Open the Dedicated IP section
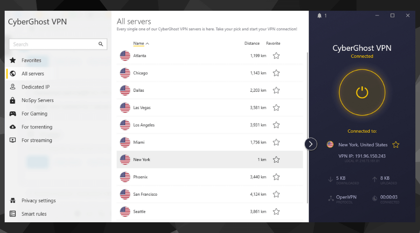Screen dimensions: 420x233 coord(35,87)
